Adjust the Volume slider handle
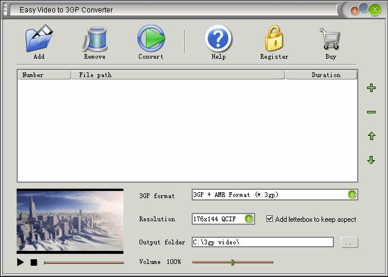The image size is (388, 277). pos(233,262)
